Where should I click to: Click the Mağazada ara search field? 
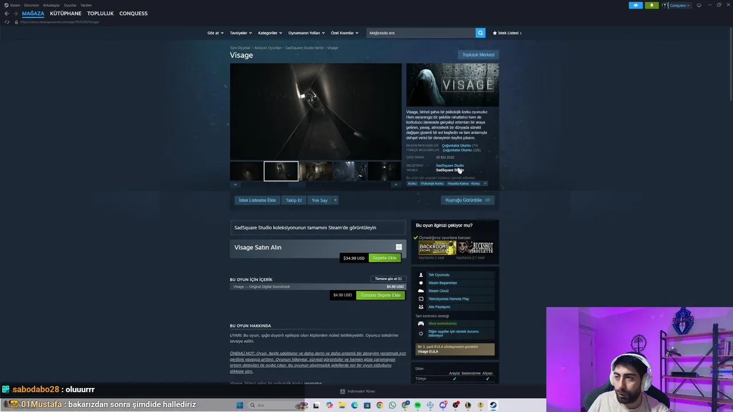(421, 33)
